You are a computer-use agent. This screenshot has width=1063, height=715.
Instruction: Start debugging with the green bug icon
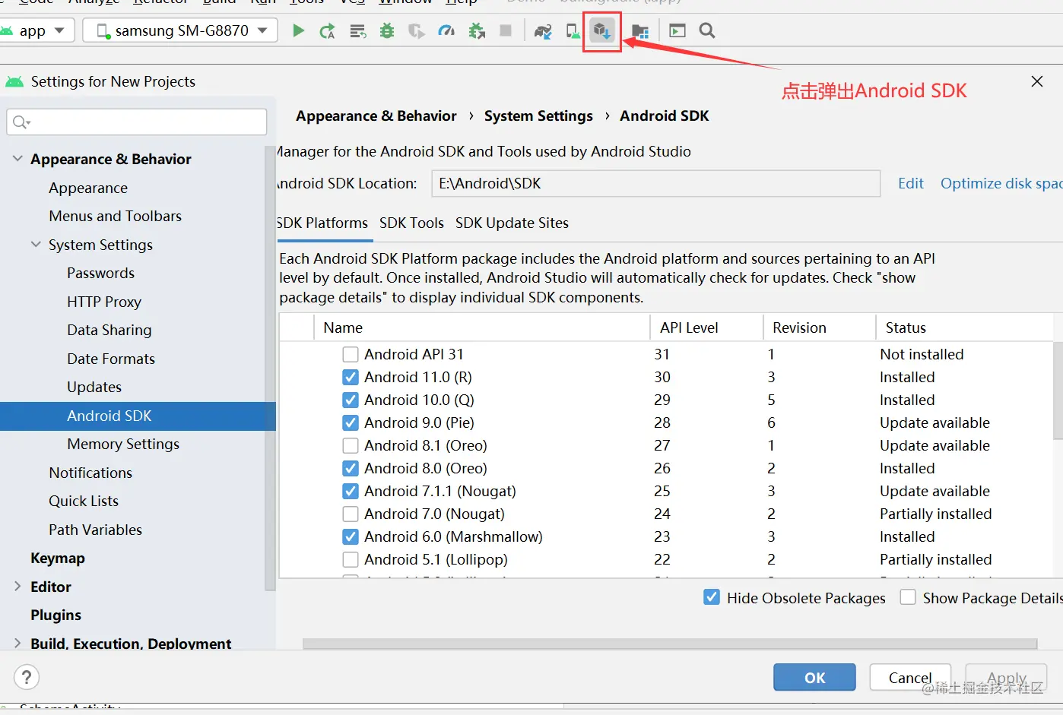pyautogui.click(x=387, y=30)
